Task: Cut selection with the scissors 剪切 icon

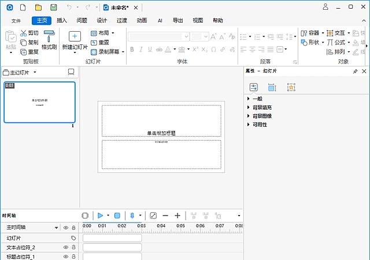Action: coord(29,33)
